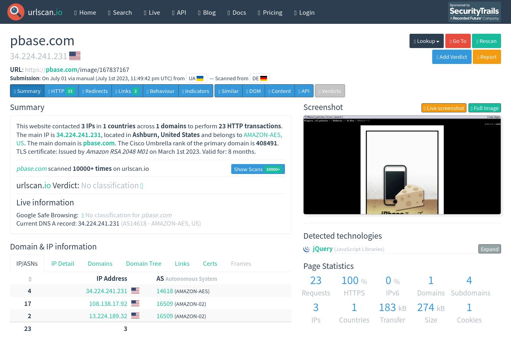511x344 pixels.
Task: Click the Add Verdict button
Action: coord(452,57)
